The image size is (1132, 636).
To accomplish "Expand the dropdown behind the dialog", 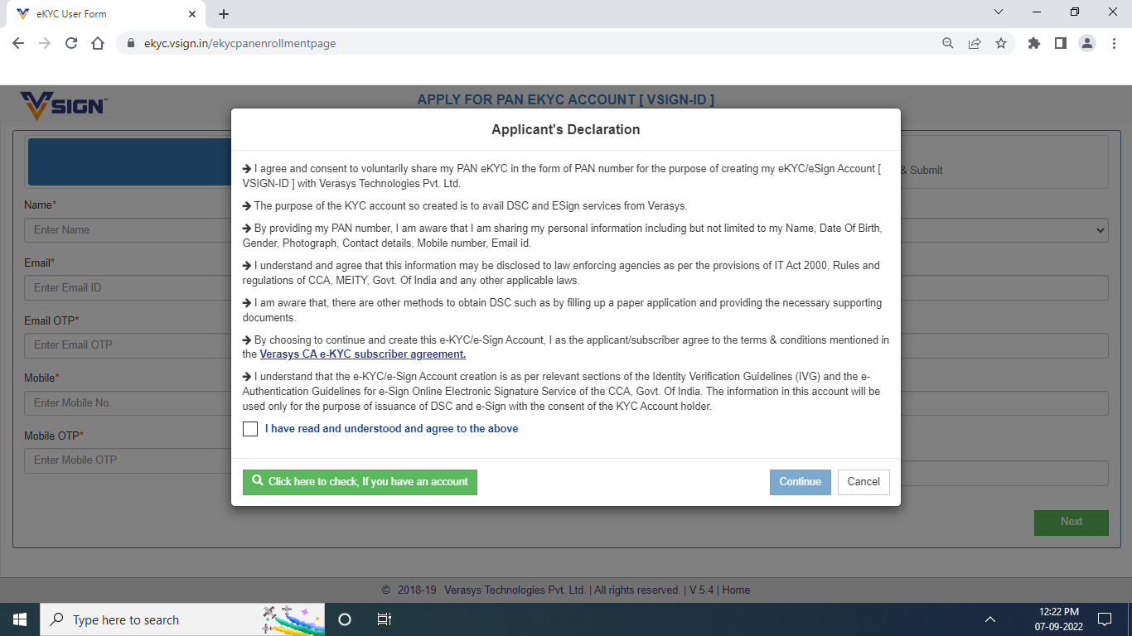I will [1004, 230].
